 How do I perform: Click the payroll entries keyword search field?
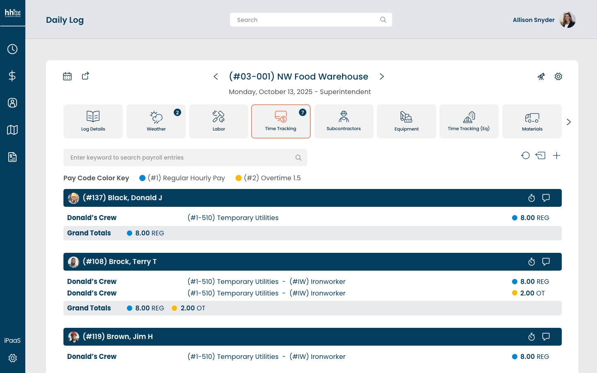pos(180,157)
